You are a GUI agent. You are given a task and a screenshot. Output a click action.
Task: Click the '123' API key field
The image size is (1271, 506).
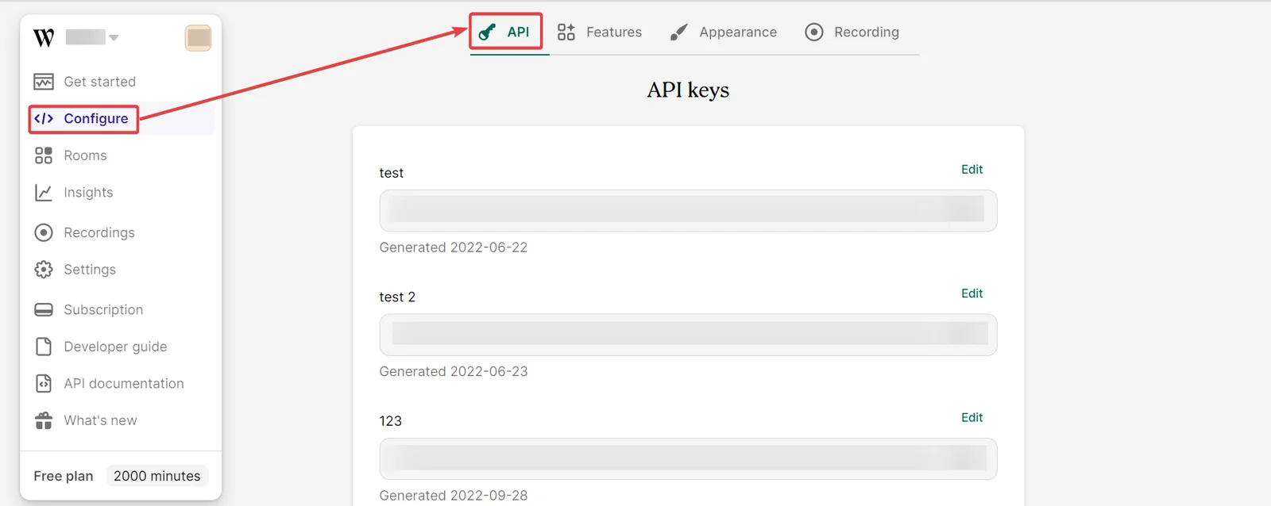pyautogui.click(x=688, y=458)
